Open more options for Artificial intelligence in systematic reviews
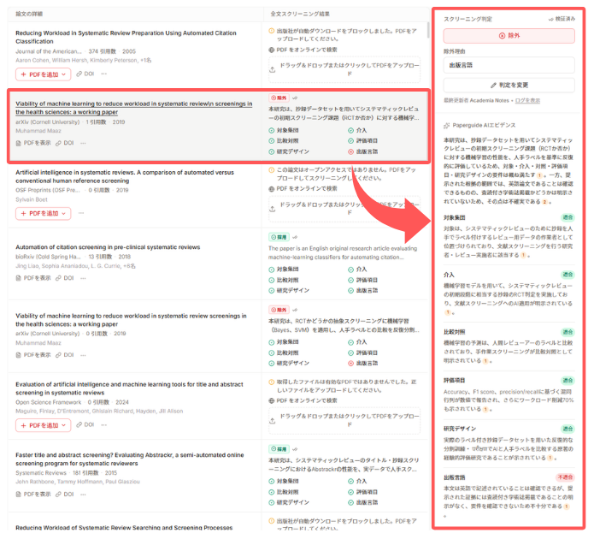 (x=81, y=213)
